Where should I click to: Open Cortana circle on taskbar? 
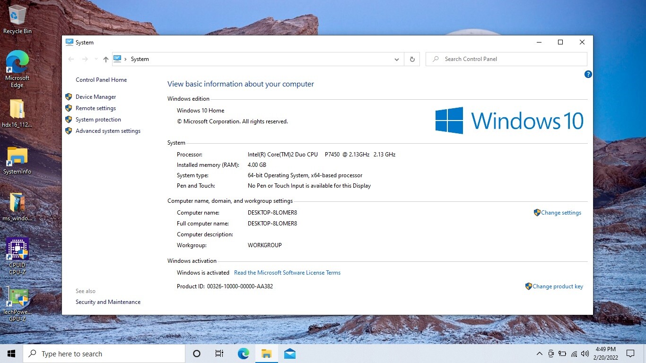[x=197, y=354]
